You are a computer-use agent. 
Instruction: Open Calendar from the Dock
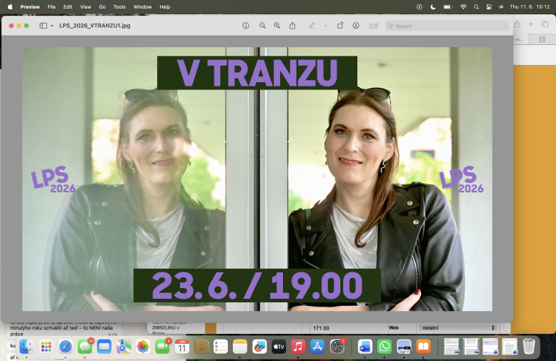(x=182, y=347)
